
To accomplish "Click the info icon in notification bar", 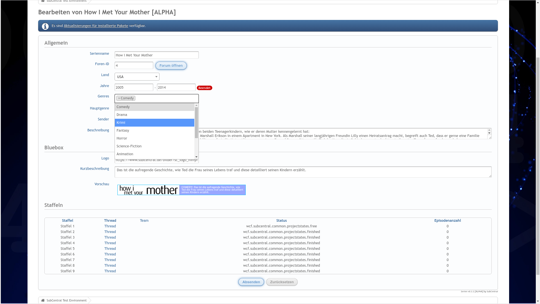I will [x=45, y=26].
